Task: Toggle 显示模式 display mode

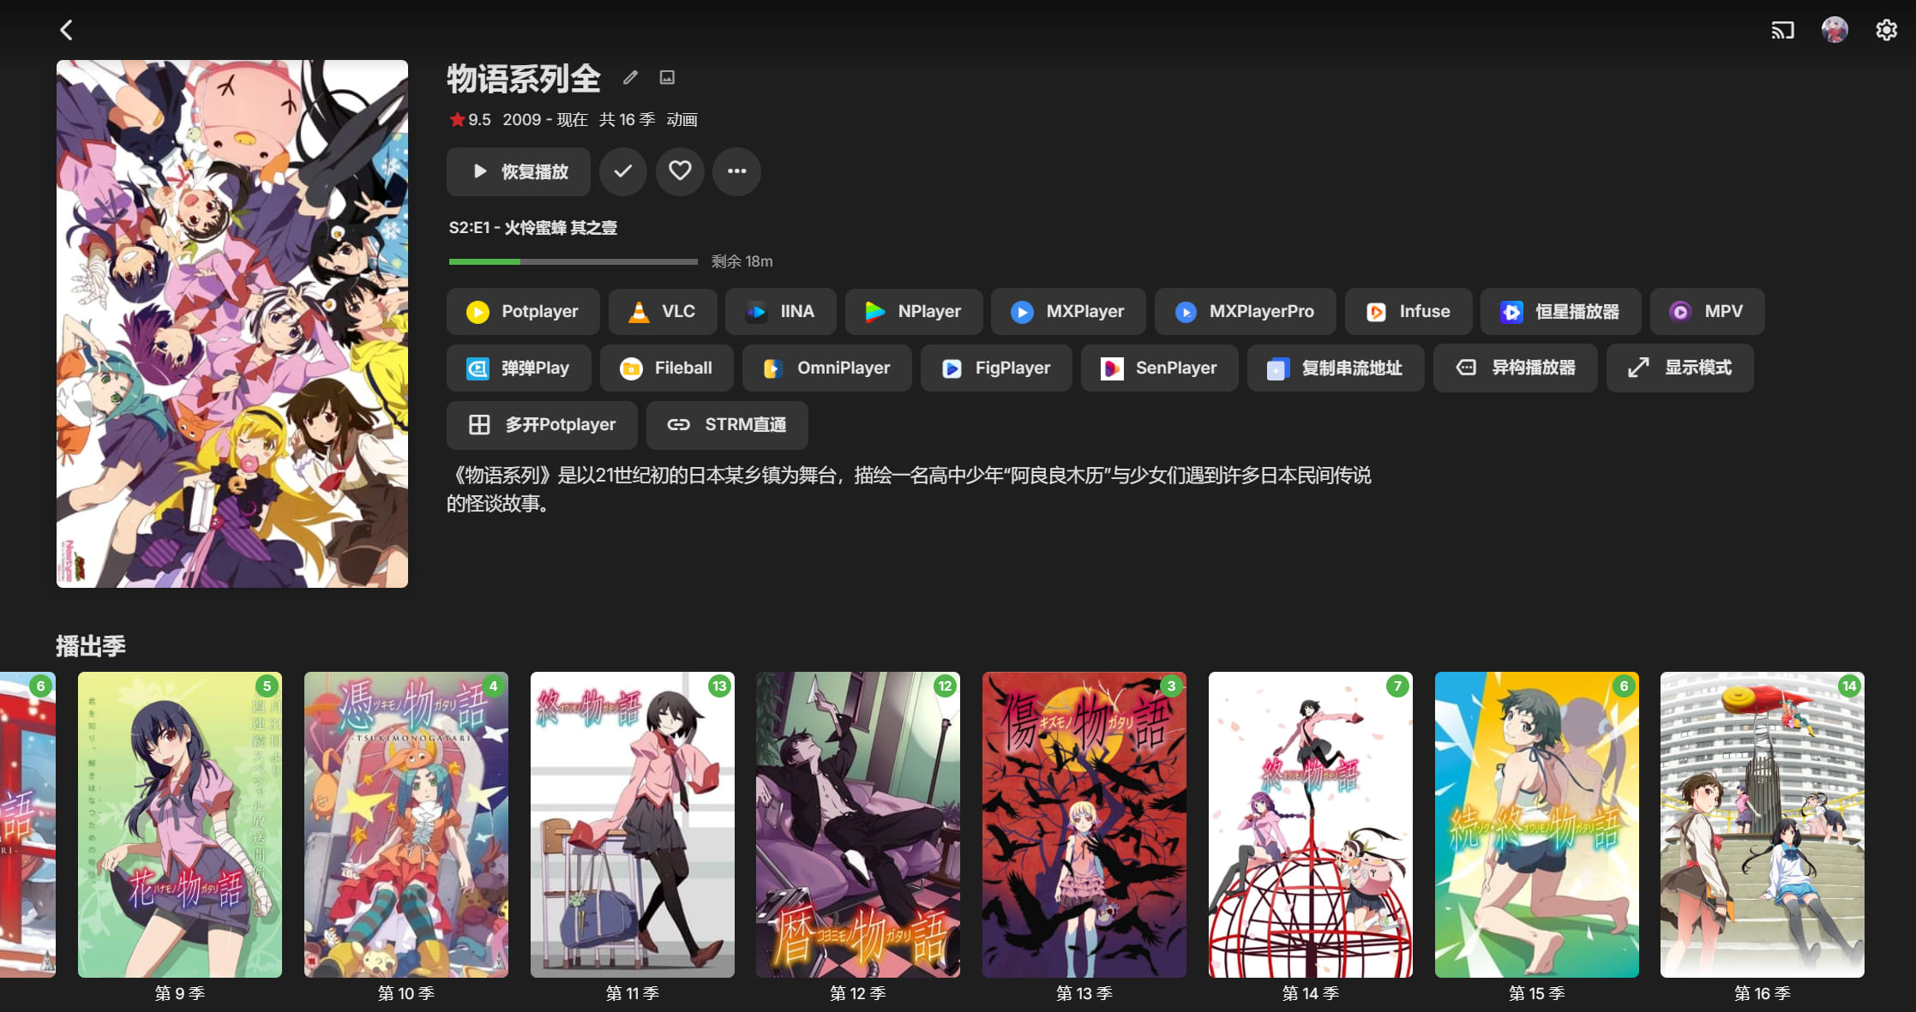Action: click(x=1680, y=368)
